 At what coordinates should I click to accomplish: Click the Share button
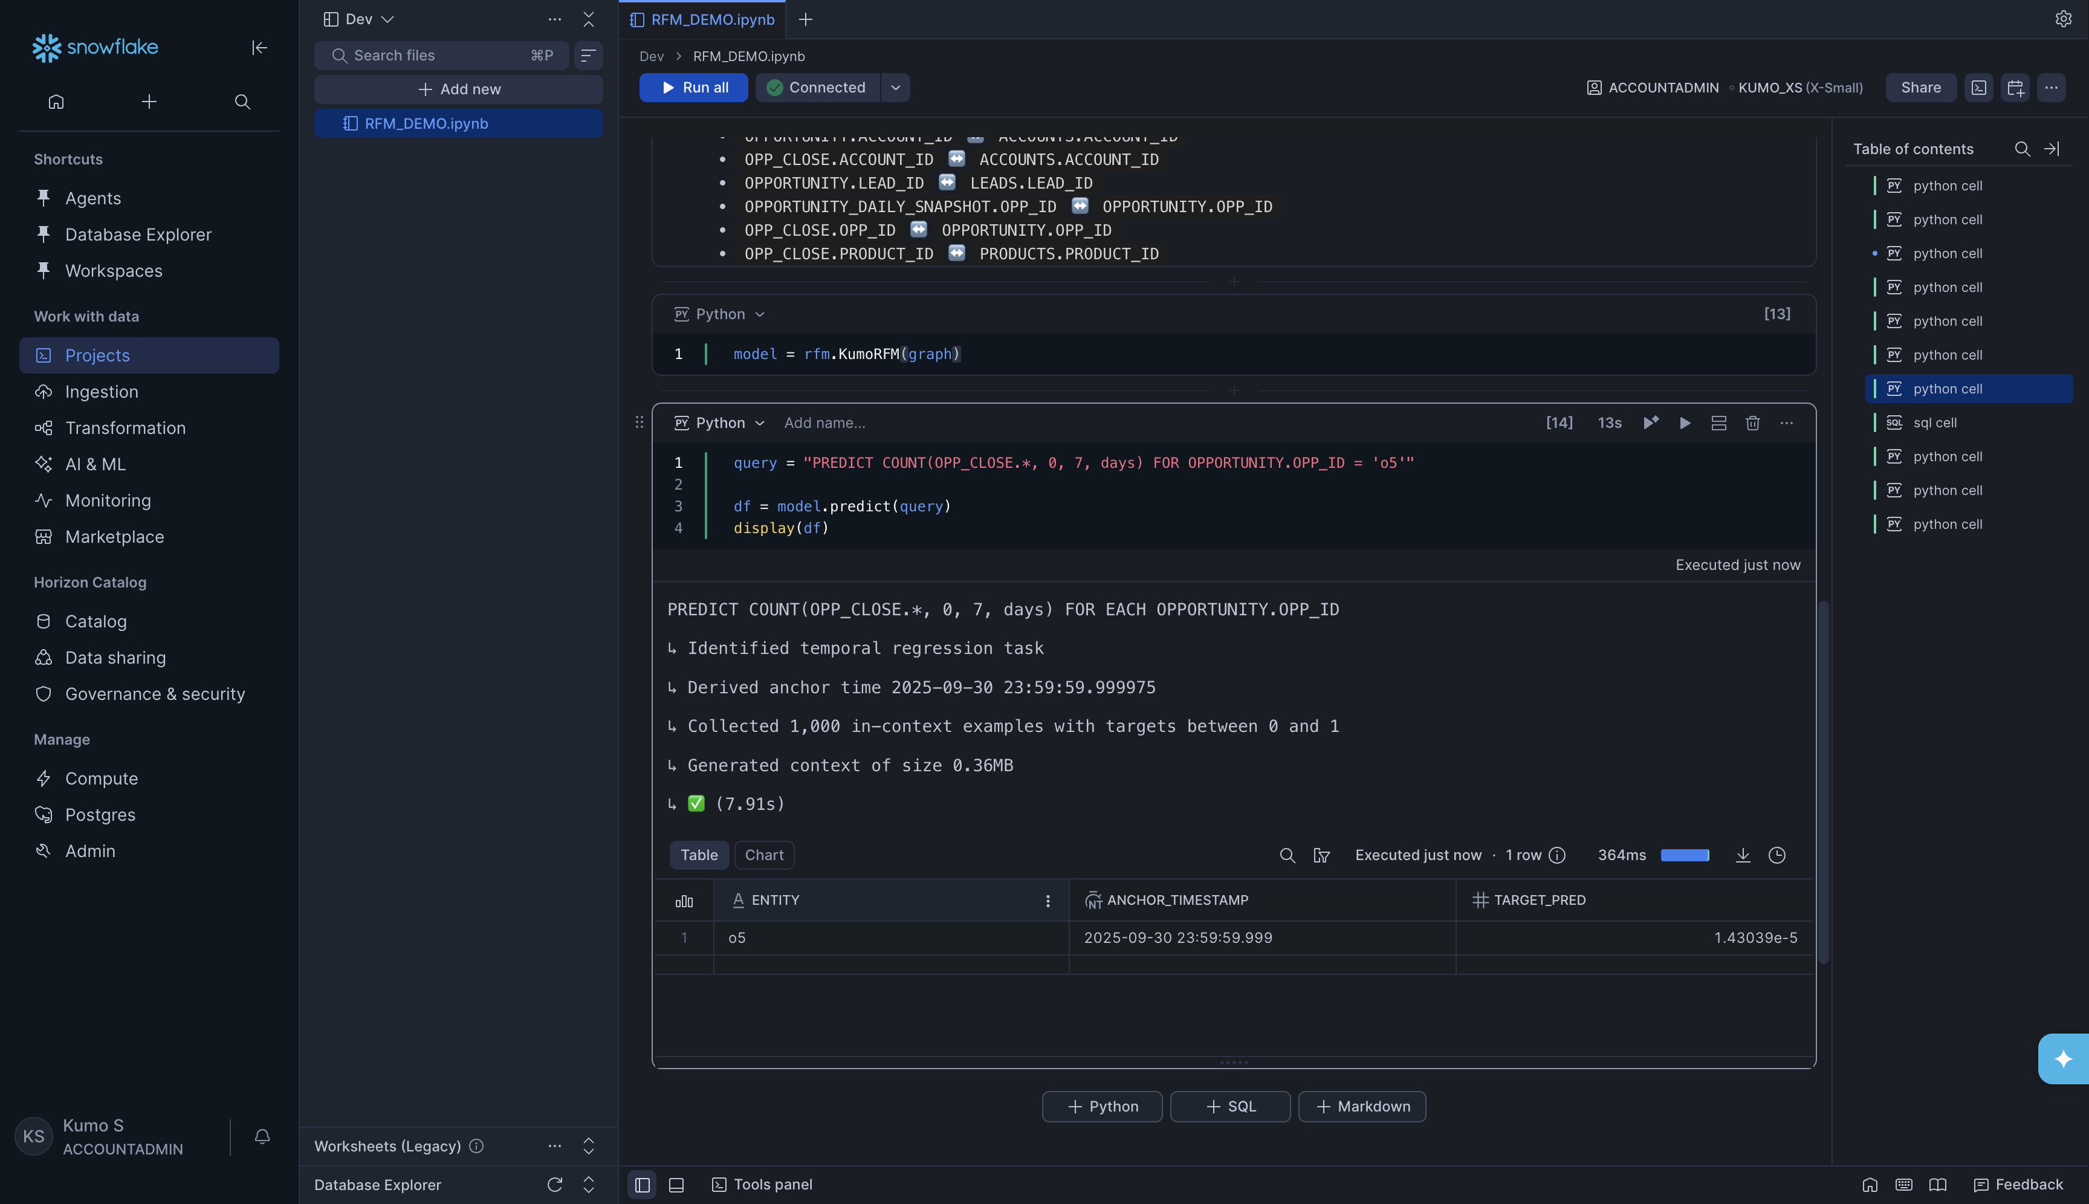coord(1920,88)
